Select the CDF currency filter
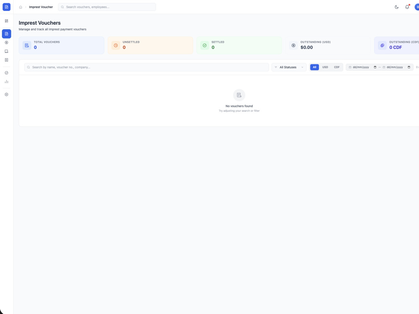Screen dimensions: 419x314 point(337,67)
